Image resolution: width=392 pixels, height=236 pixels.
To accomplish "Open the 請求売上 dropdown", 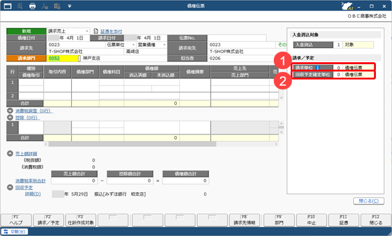I will 87,31.
